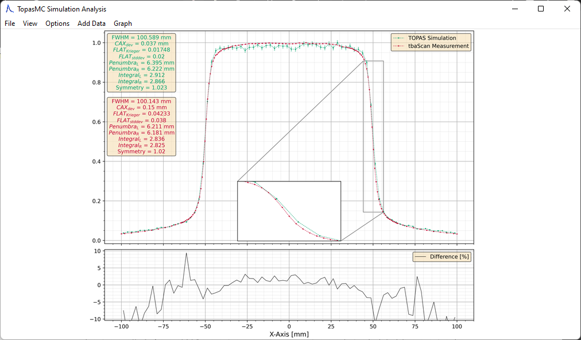
Task: Maximize the TopasMC Simulation Analysis window
Action: pos(541,9)
